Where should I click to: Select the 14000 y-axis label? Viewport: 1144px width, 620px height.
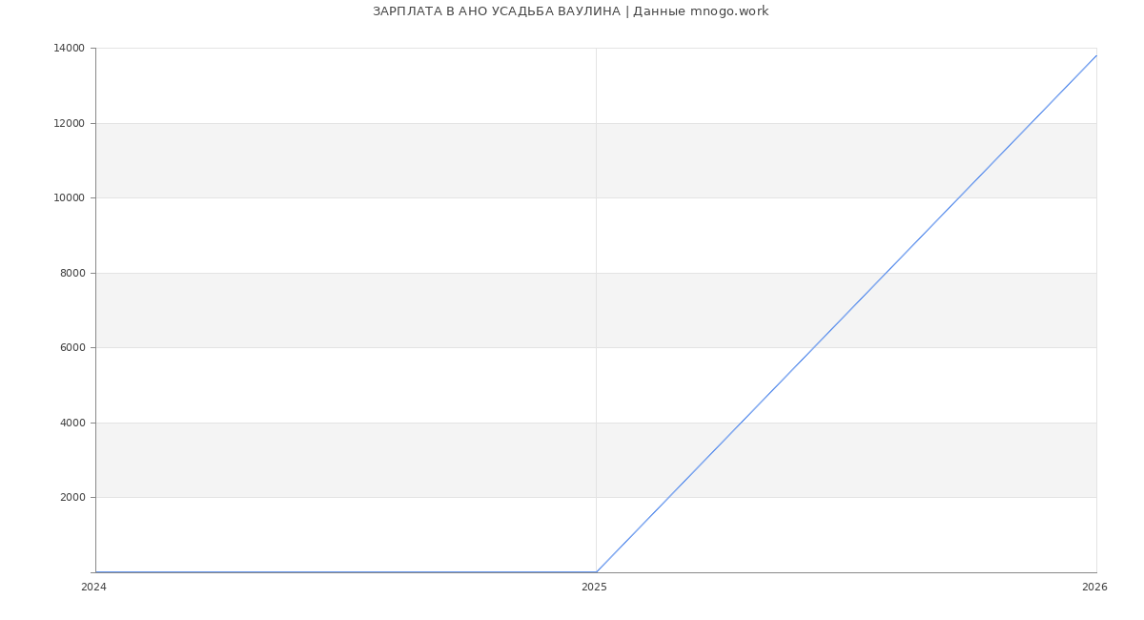click(71, 49)
